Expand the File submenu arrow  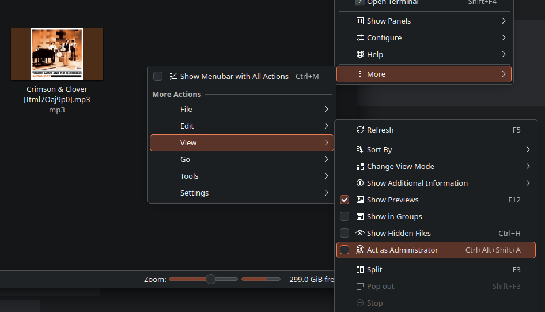[x=326, y=109]
